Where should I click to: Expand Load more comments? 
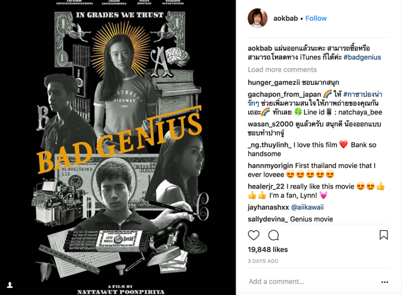point(282,70)
